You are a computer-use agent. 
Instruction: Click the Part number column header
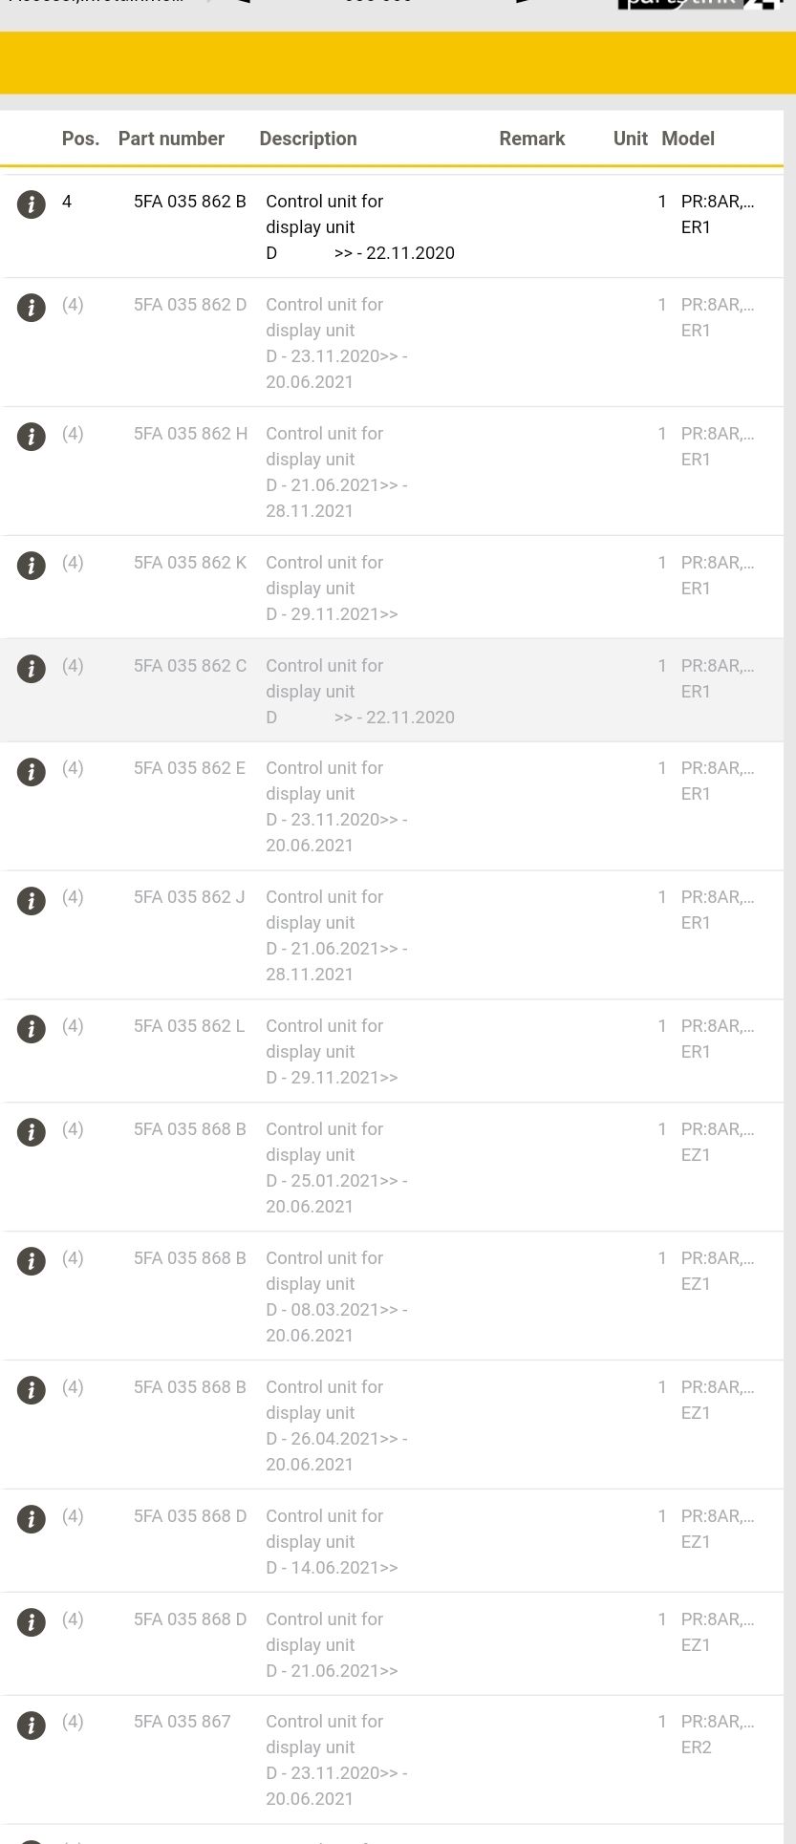click(171, 139)
